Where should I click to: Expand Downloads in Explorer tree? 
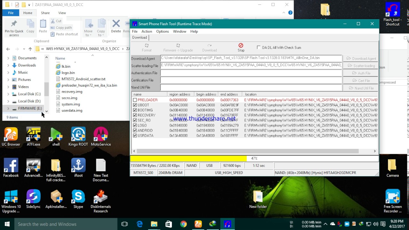tap(8, 65)
